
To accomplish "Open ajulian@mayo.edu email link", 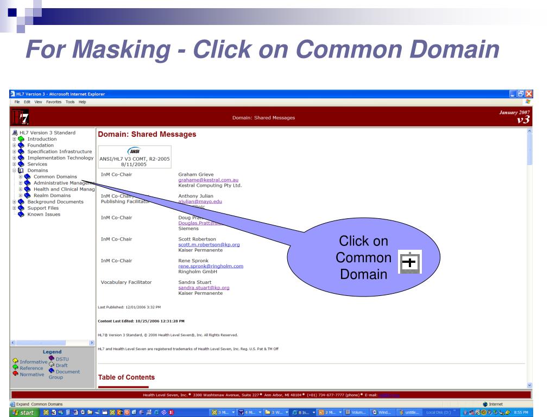I will [x=200, y=201].
